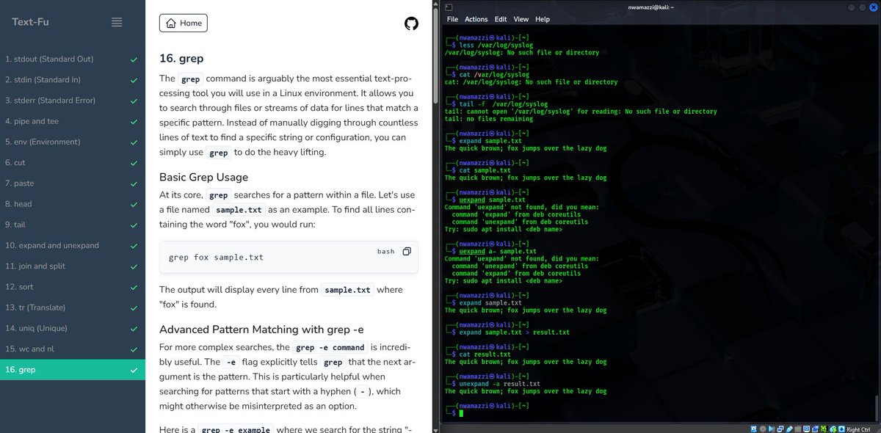Image resolution: width=881 pixels, height=433 pixels.
Task: Click the VirtualBox audio status icon
Action: point(771,429)
